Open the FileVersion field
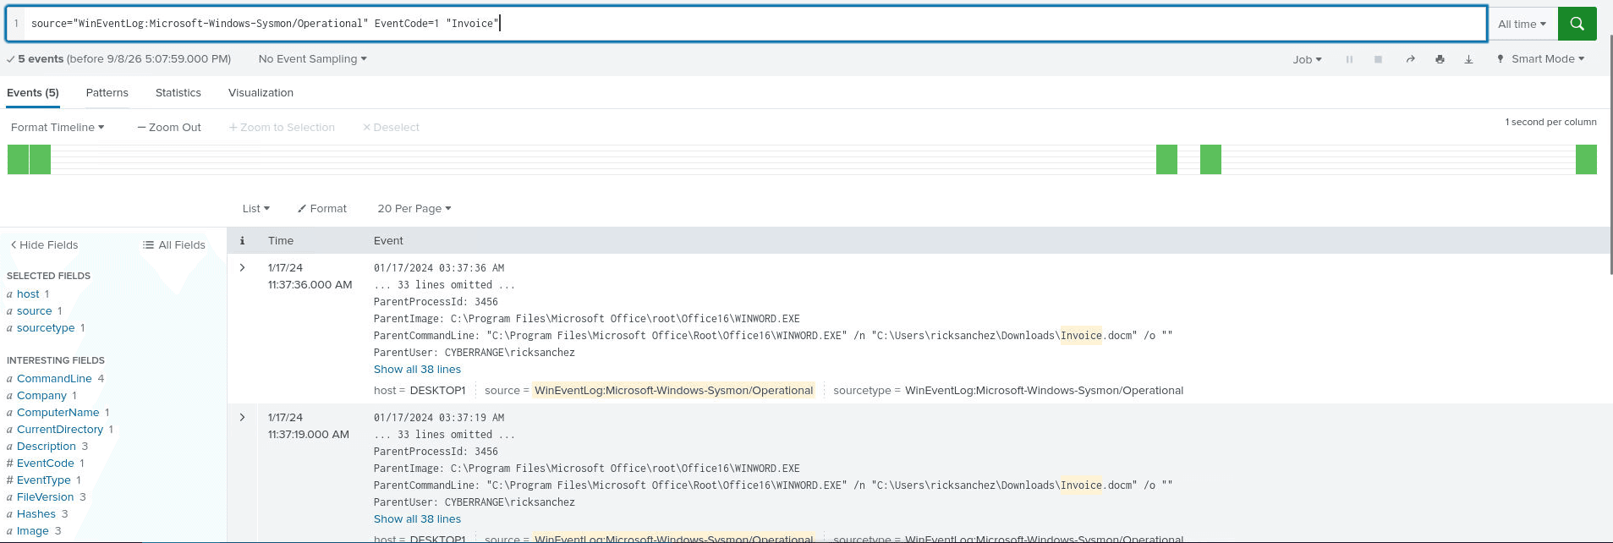 46,497
